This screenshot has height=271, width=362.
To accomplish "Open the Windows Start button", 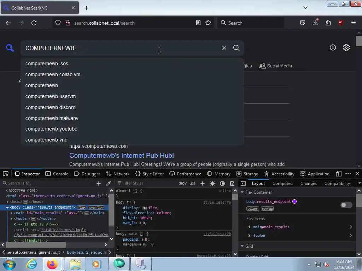I will tap(9, 264).
